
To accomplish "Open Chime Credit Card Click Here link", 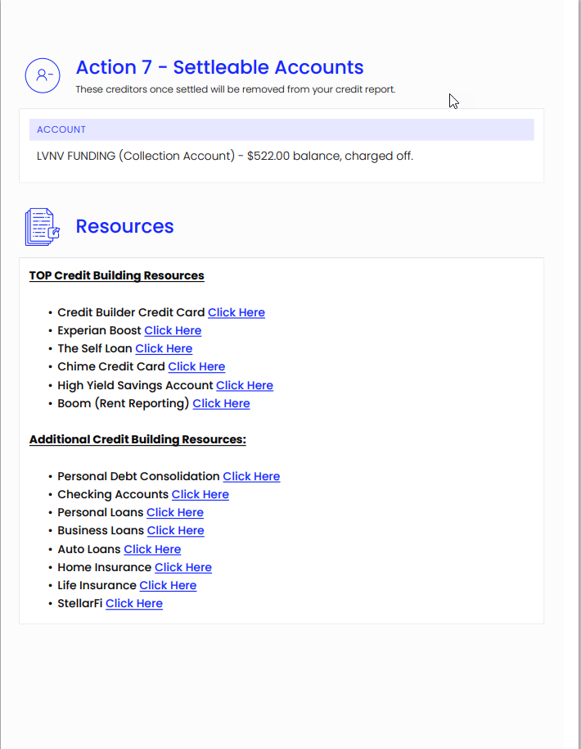I will click(x=196, y=367).
